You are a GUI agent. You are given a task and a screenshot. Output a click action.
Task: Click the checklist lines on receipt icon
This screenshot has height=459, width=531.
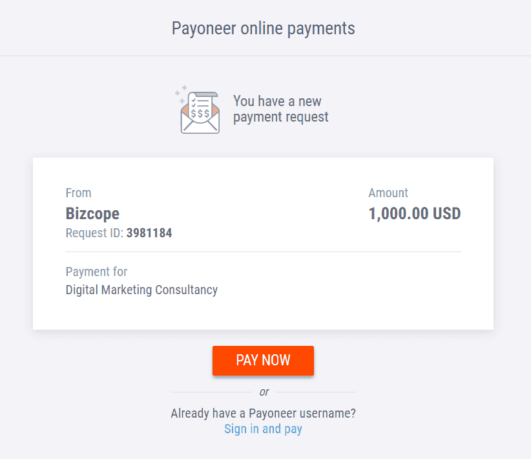[200, 103]
